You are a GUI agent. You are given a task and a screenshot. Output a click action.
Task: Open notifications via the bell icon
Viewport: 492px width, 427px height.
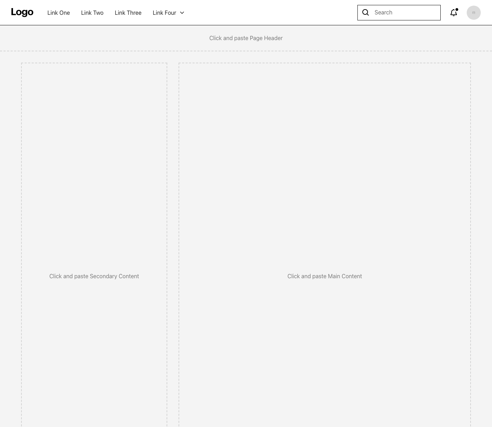(x=454, y=13)
